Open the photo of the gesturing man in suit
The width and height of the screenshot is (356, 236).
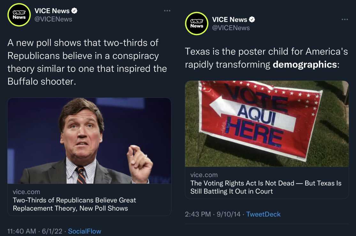[89, 141]
